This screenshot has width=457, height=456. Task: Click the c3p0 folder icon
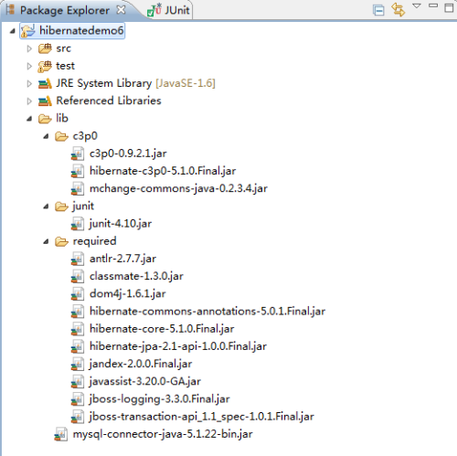pyautogui.click(x=61, y=136)
